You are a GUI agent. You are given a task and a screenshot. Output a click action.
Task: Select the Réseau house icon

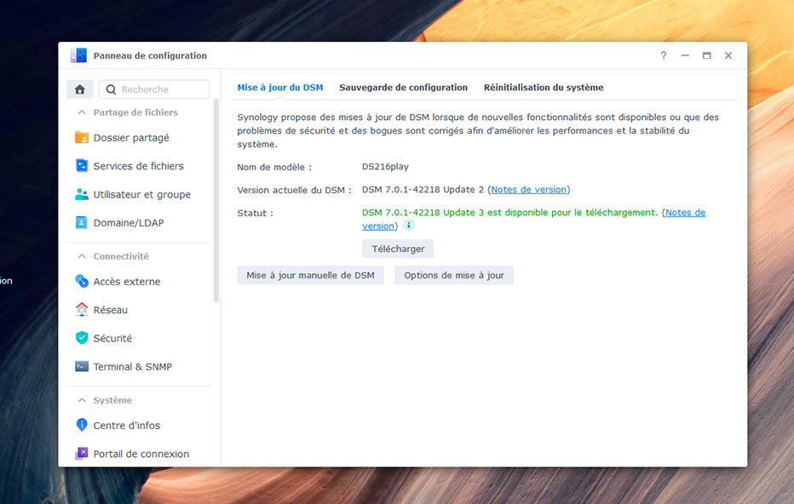(x=82, y=310)
